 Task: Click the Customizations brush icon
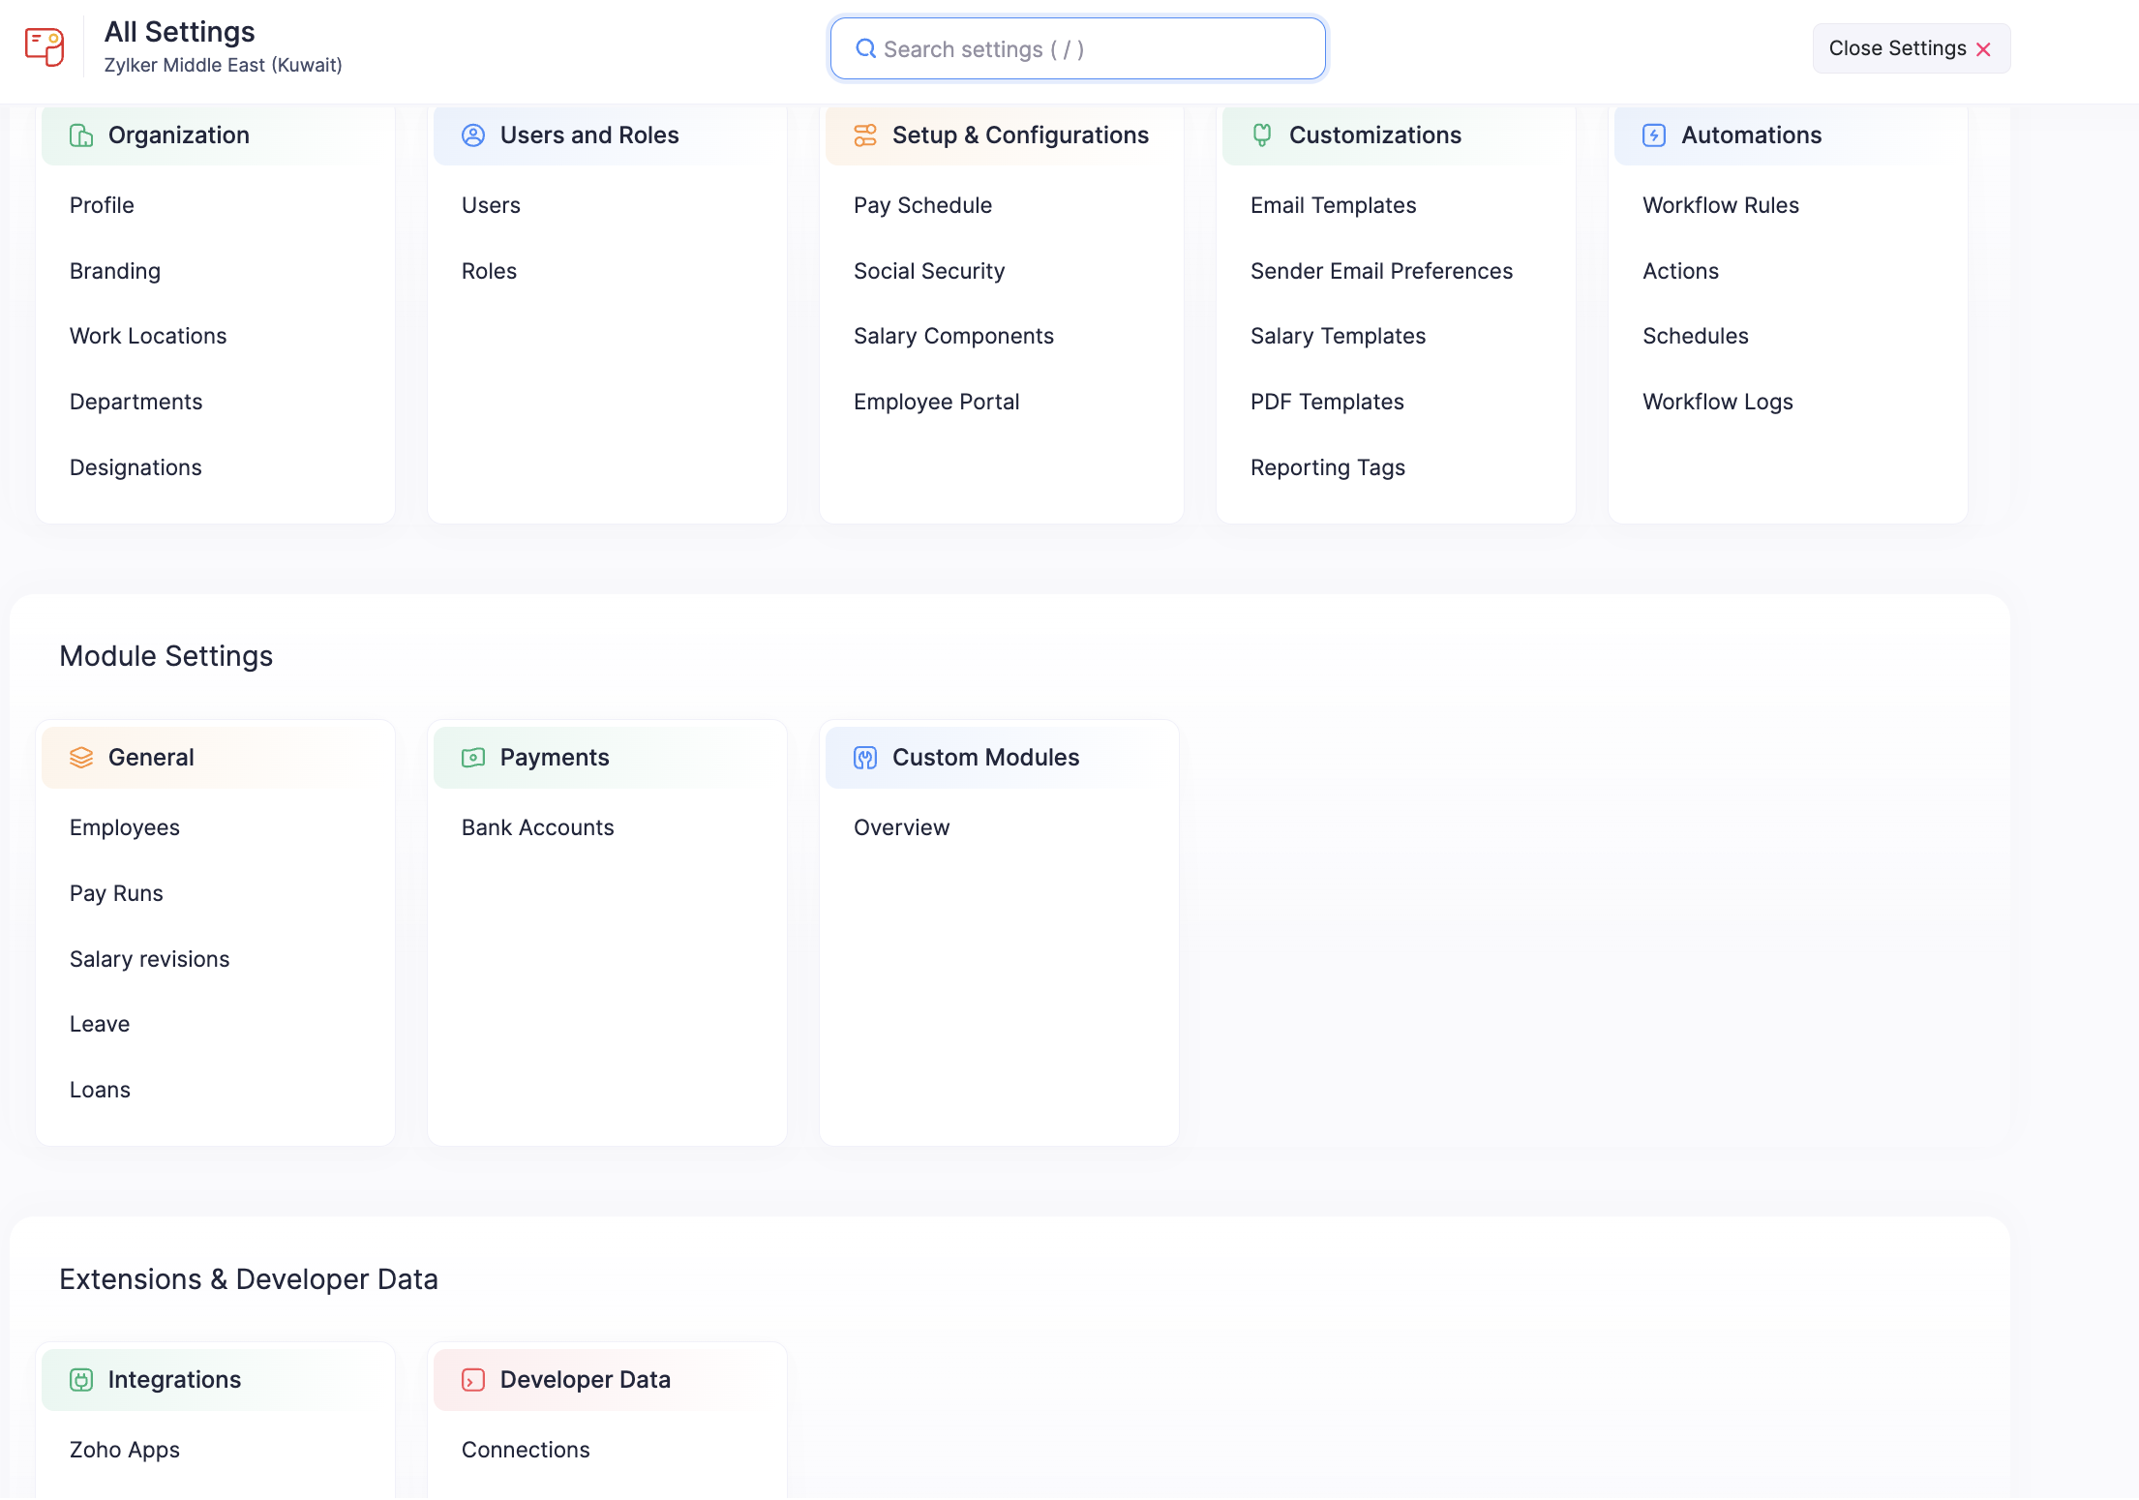click(1262, 135)
